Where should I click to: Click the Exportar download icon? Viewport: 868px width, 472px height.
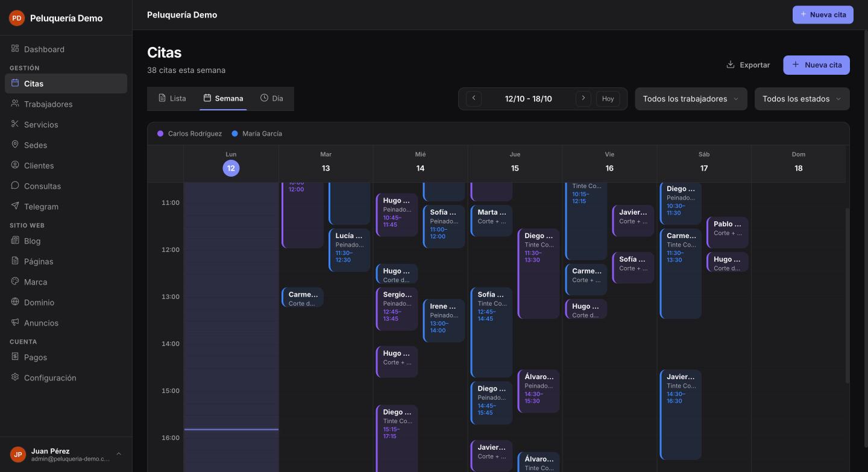click(731, 65)
